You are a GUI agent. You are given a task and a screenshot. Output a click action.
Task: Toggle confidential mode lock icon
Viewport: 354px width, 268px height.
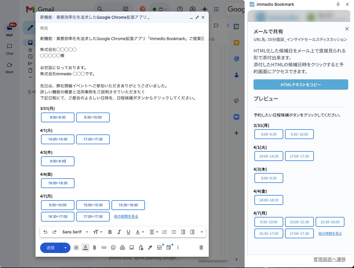(141, 248)
